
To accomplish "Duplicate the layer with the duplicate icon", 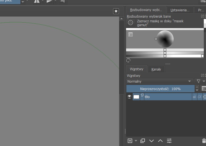I will (x=143, y=141).
